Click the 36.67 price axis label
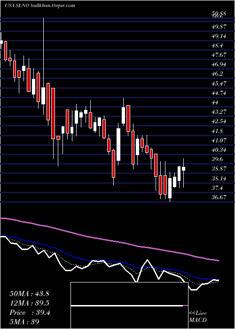235x329 pixels. point(219,197)
